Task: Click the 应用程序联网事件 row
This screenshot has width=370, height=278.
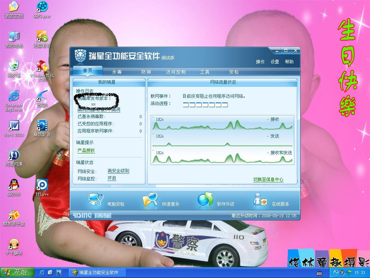Action: [x=110, y=131]
